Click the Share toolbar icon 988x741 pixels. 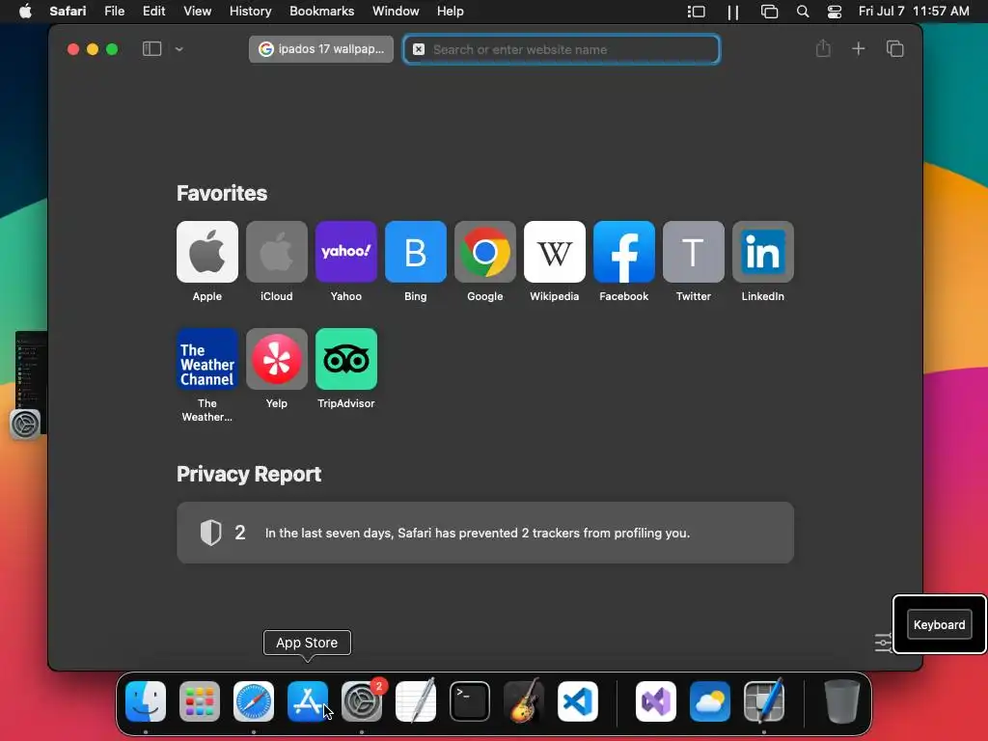[823, 48]
